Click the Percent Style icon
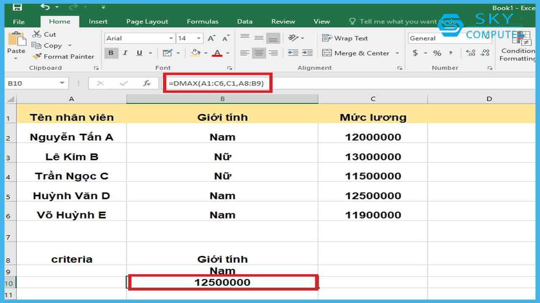 pos(437,53)
